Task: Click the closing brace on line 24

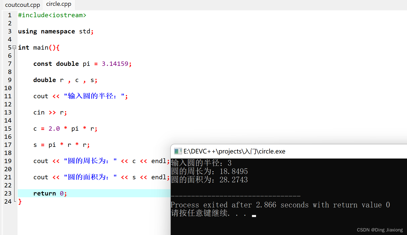Action: (20, 202)
